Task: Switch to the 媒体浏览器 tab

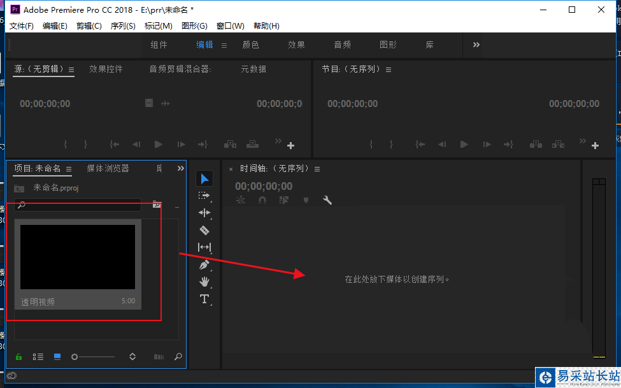Action: (108, 168)
